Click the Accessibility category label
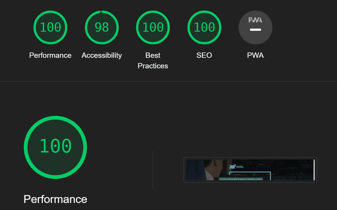 click(102, 55)
